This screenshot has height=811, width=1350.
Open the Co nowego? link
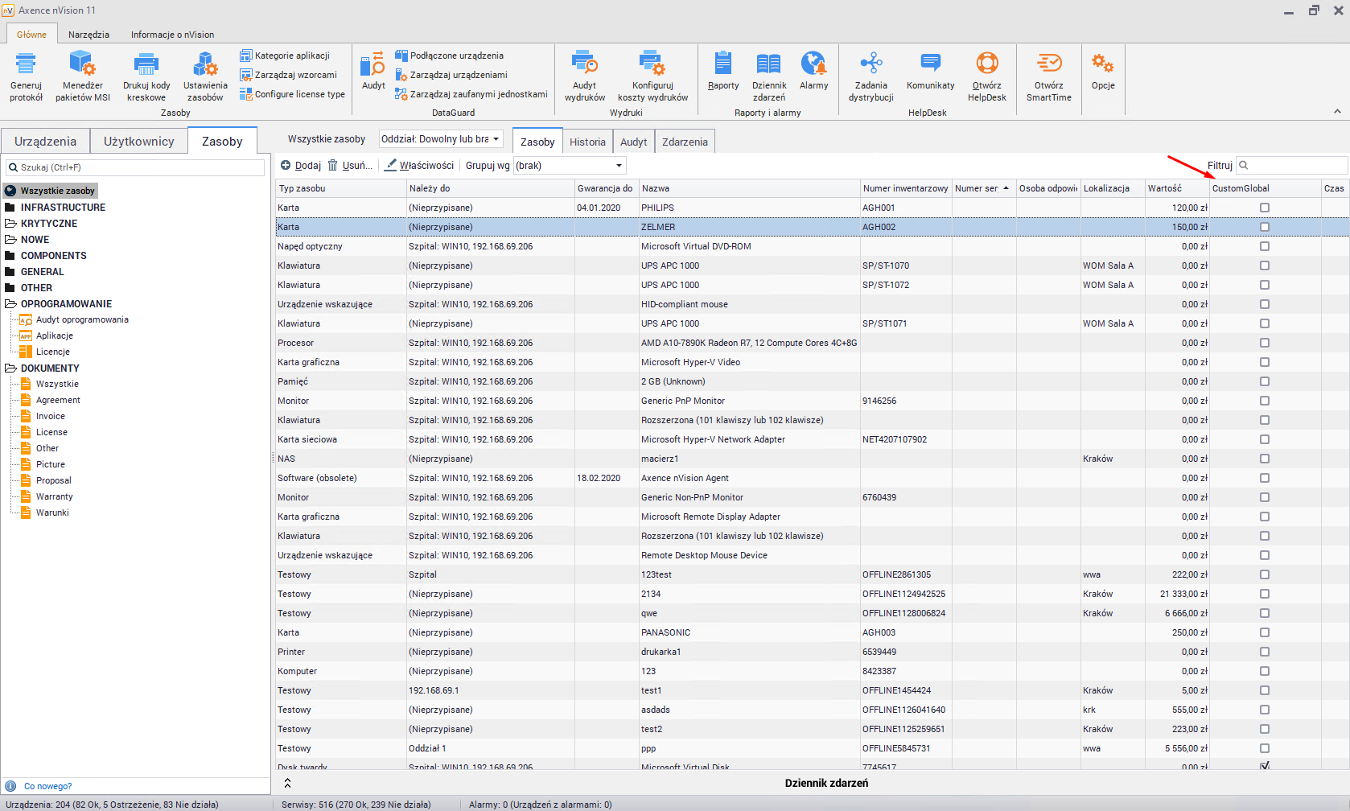click(47, 786)
